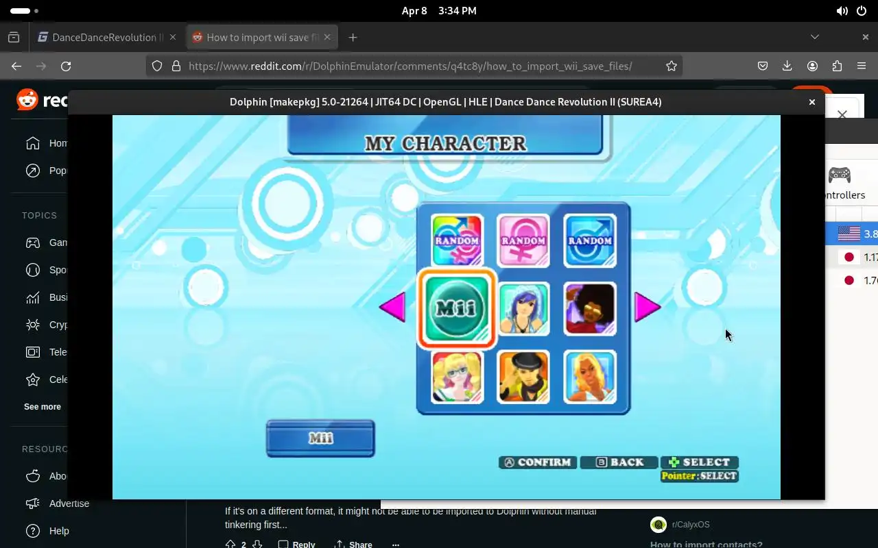Open About Reddit in Resources
The width and height of the screenshot is (878, 548).
point(45,476)
